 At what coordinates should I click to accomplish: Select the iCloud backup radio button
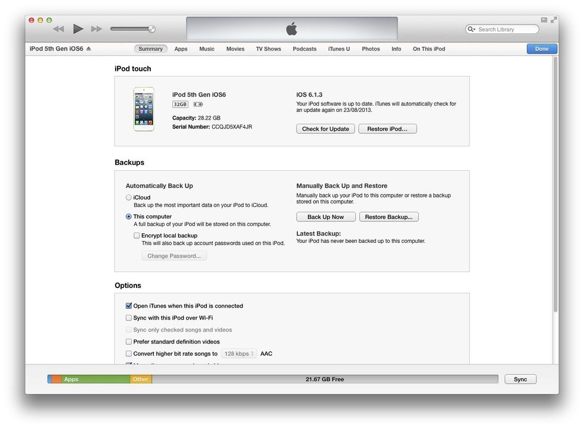(x=129, y=198)
